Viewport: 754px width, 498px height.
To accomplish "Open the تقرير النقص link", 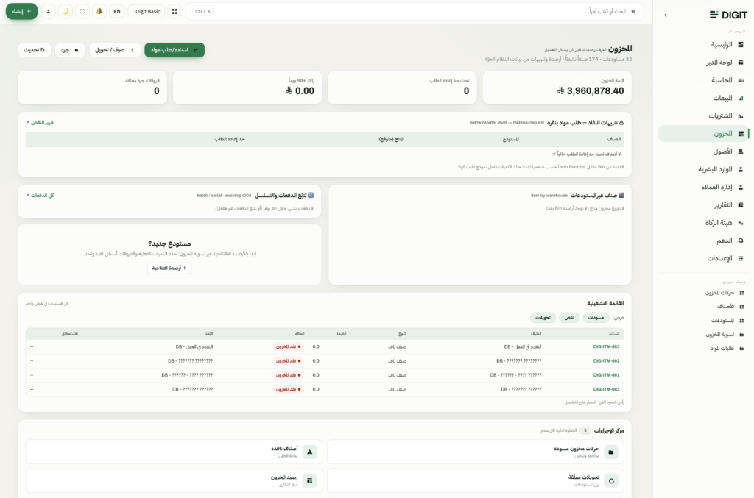I will tap(40, 122).
